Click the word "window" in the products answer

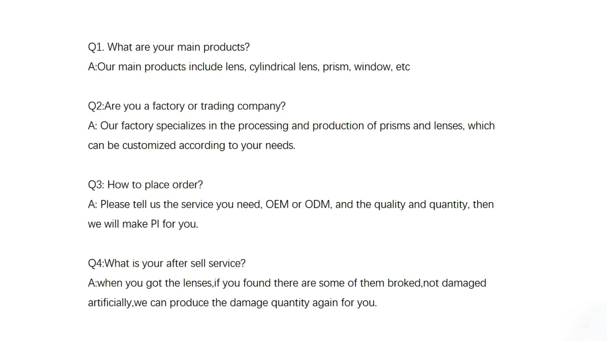373,67
